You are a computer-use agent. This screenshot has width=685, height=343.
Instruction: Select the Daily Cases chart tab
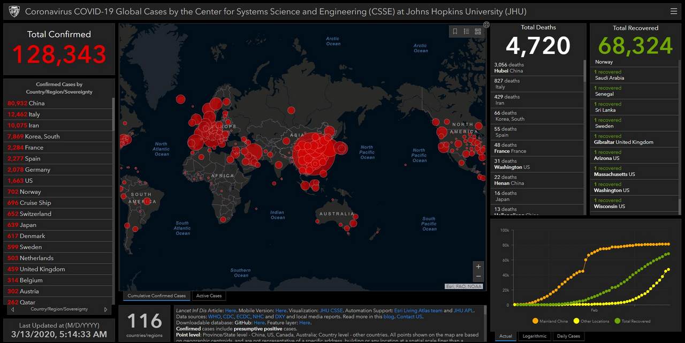[x=568, y=336]
